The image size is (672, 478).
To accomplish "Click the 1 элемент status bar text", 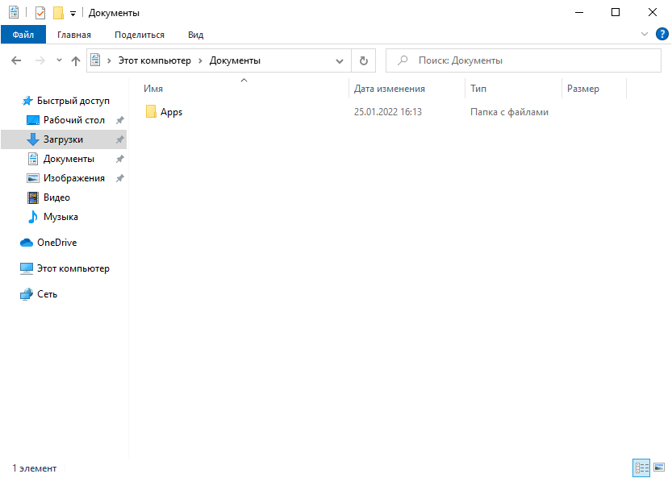I will click(x=34, y=468).
